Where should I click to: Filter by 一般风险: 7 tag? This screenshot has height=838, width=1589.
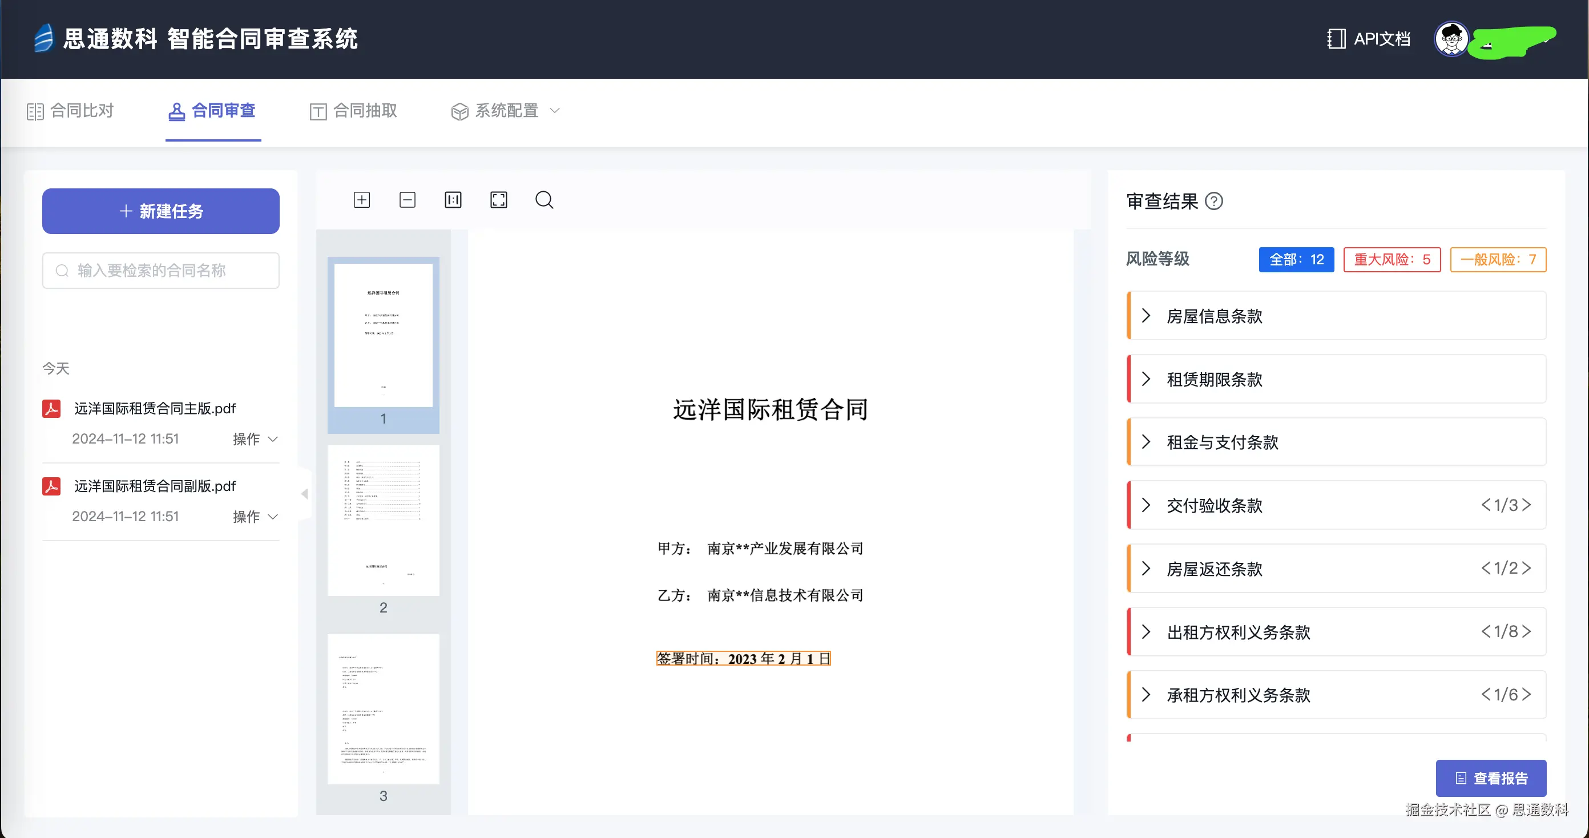click(x=1498, y=260)
